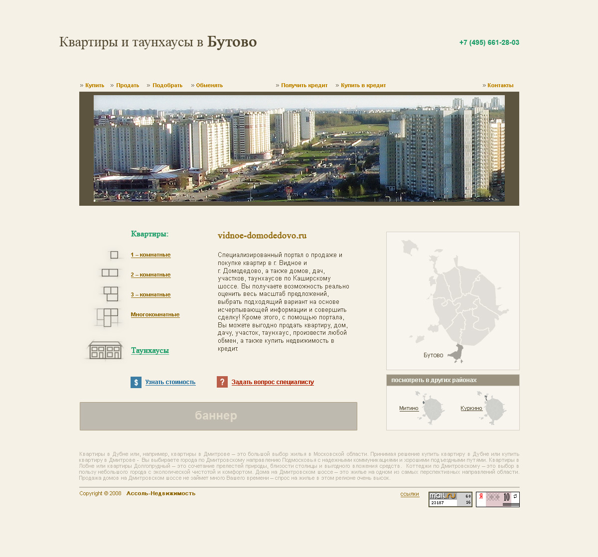View the Митино district page
The width and height of the screenshot is (598, 557).
tap(409, 408)
